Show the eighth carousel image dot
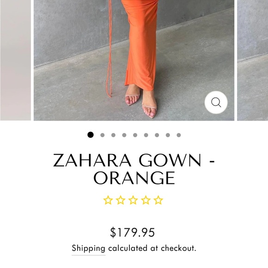Image resolution: width=268 pixels, height=268 pixels. point(168,135)
